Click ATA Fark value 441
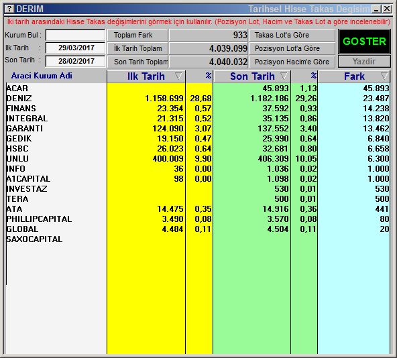Image resolution: width=397 pixels, height=358 pixels. click(x=382, y=209)
